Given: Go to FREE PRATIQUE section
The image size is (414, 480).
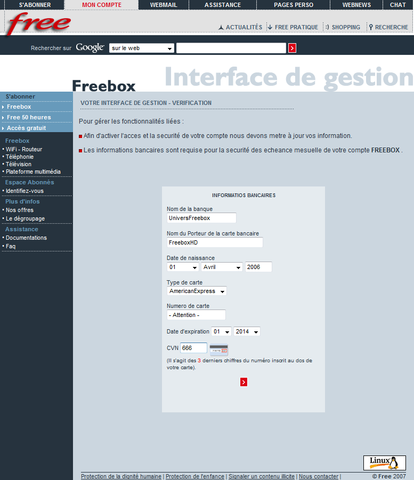Looking at the screenshot, I should click(293, 27).
